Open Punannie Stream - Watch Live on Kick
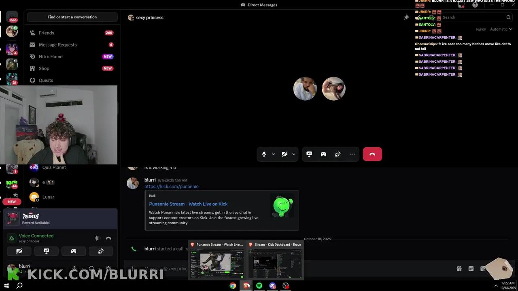The image size is (518, 291). pyautogui.click(x=188, y=204)
